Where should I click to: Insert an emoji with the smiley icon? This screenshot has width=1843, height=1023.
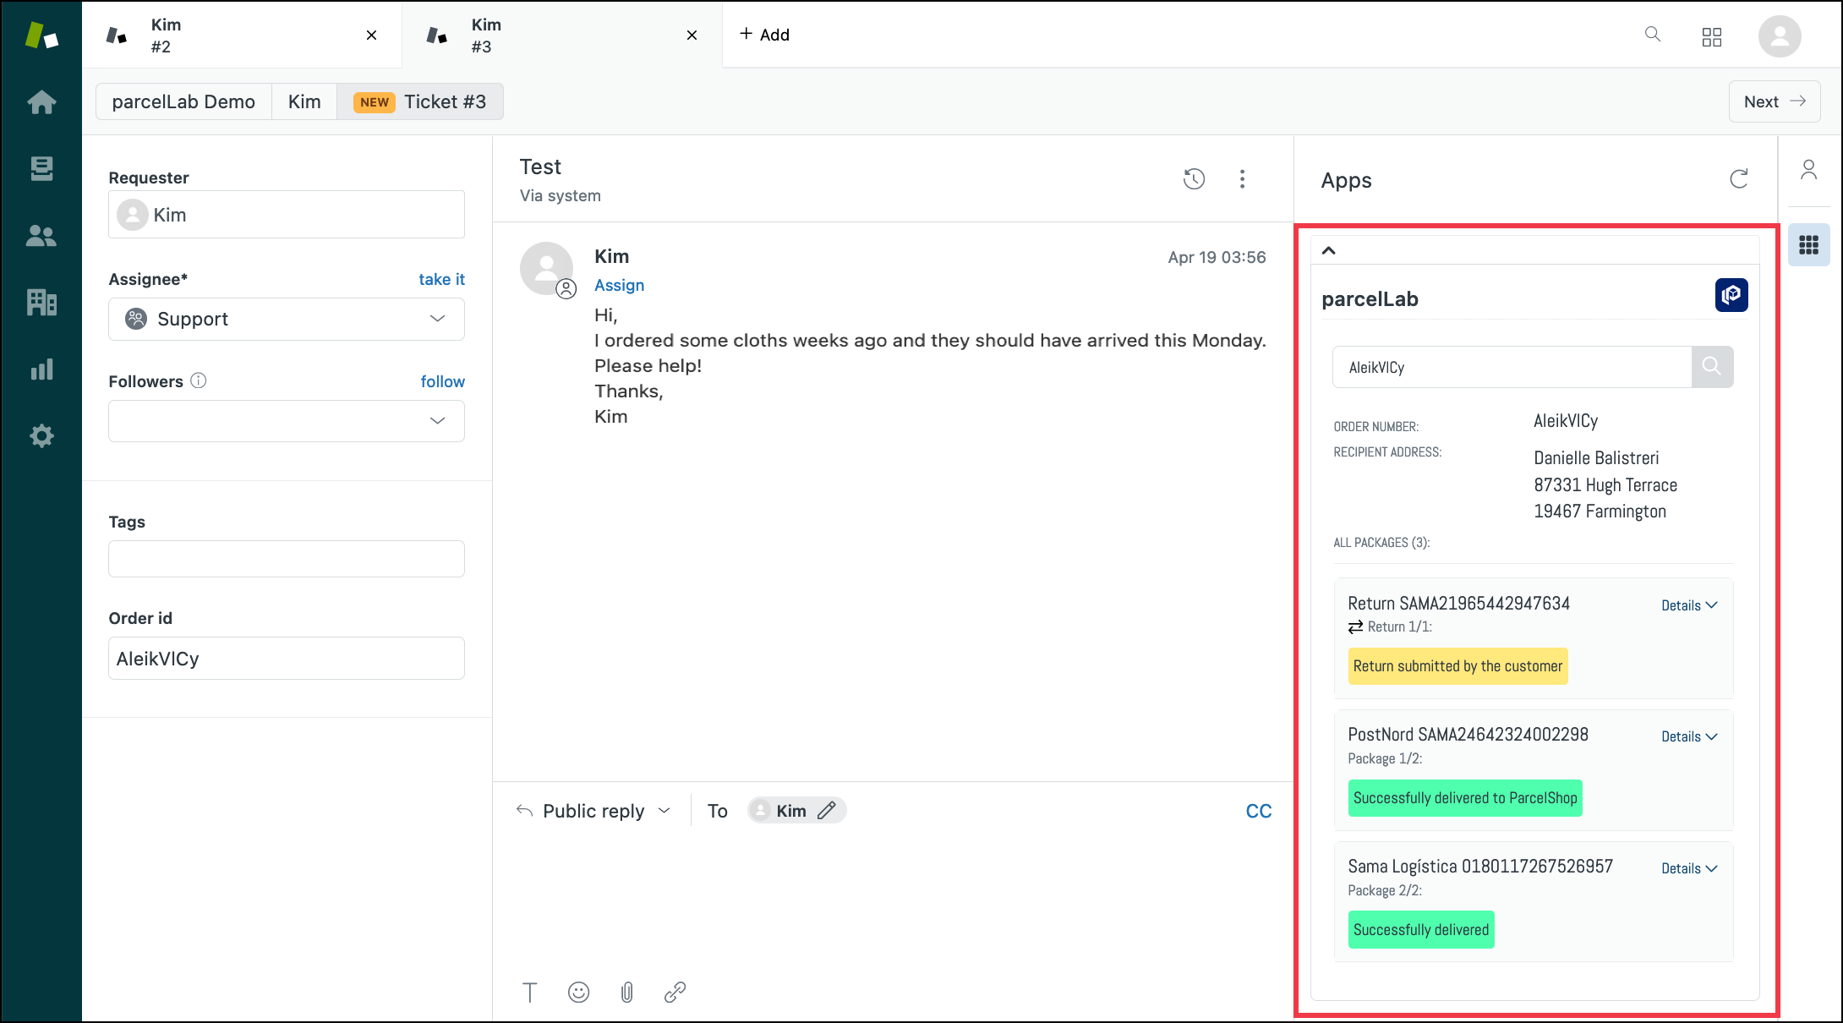click(x=578, y=992)
